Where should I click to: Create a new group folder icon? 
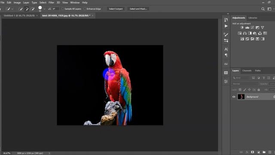coord(264,152)
